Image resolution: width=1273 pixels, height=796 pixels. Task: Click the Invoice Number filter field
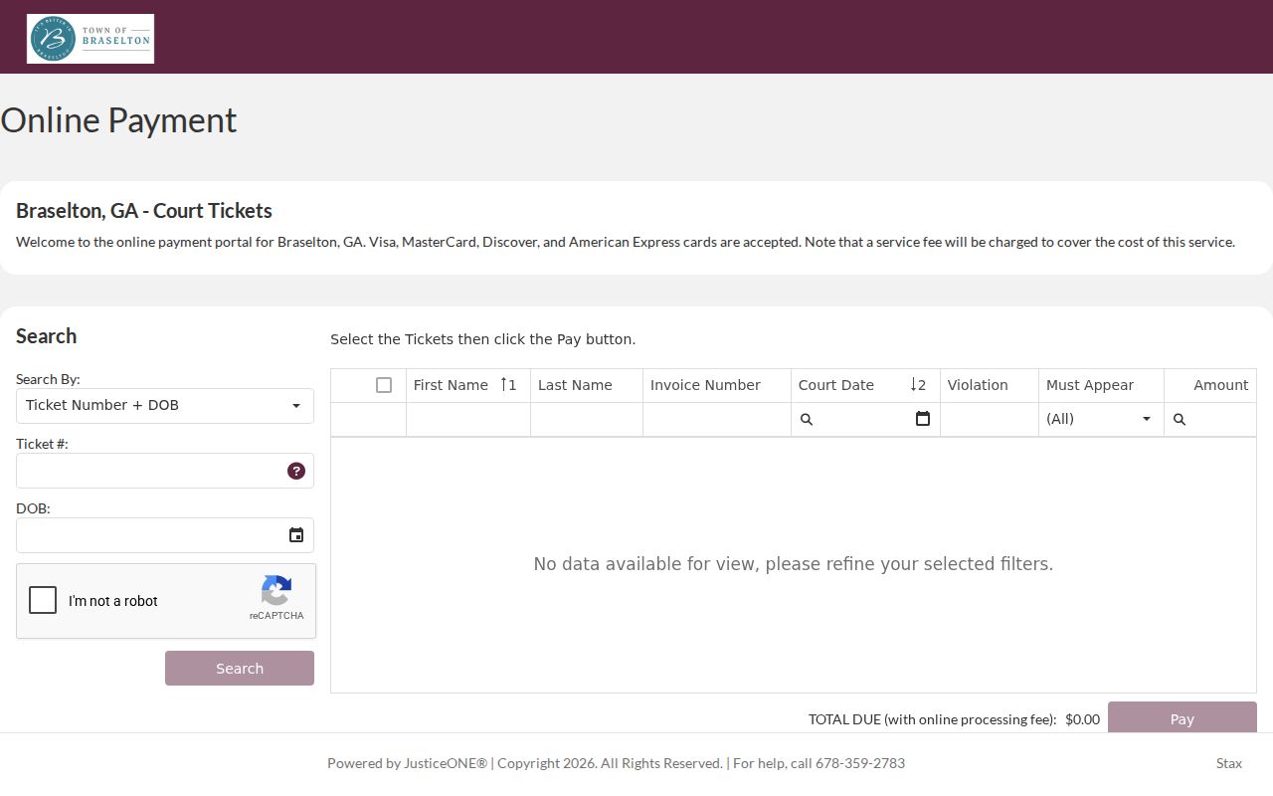pos(717,419)
